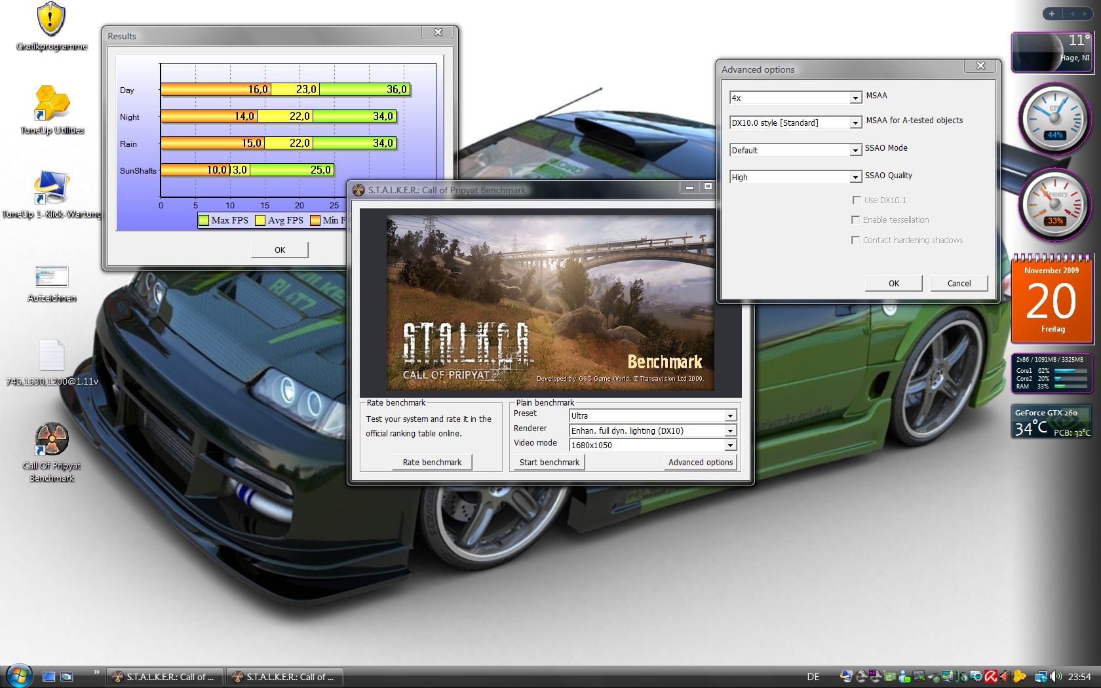Click the sidebar add gadgets plus button
1101x688 pixels.
(1052, 14)
